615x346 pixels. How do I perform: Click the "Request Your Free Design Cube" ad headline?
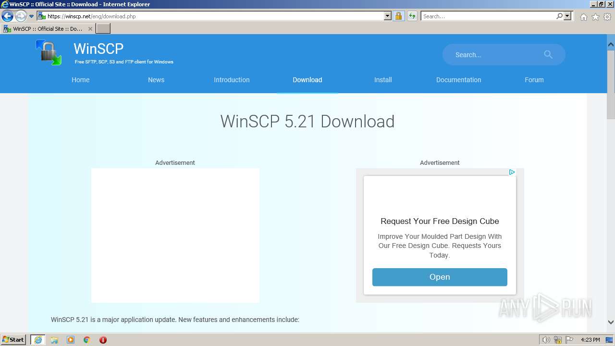(x=440, y=221)
